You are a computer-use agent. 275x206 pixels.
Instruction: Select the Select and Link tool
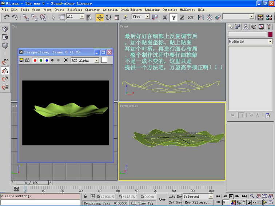(x=26, y=17)
